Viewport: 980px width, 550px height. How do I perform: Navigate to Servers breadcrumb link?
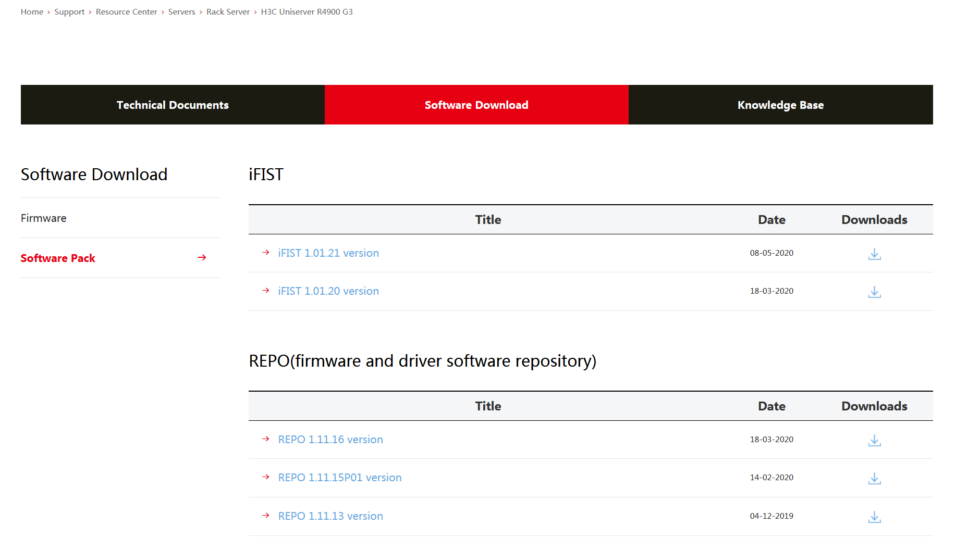point(181,11)
